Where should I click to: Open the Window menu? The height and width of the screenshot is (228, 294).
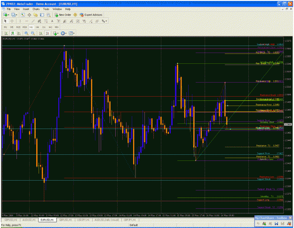coord(57,9)
